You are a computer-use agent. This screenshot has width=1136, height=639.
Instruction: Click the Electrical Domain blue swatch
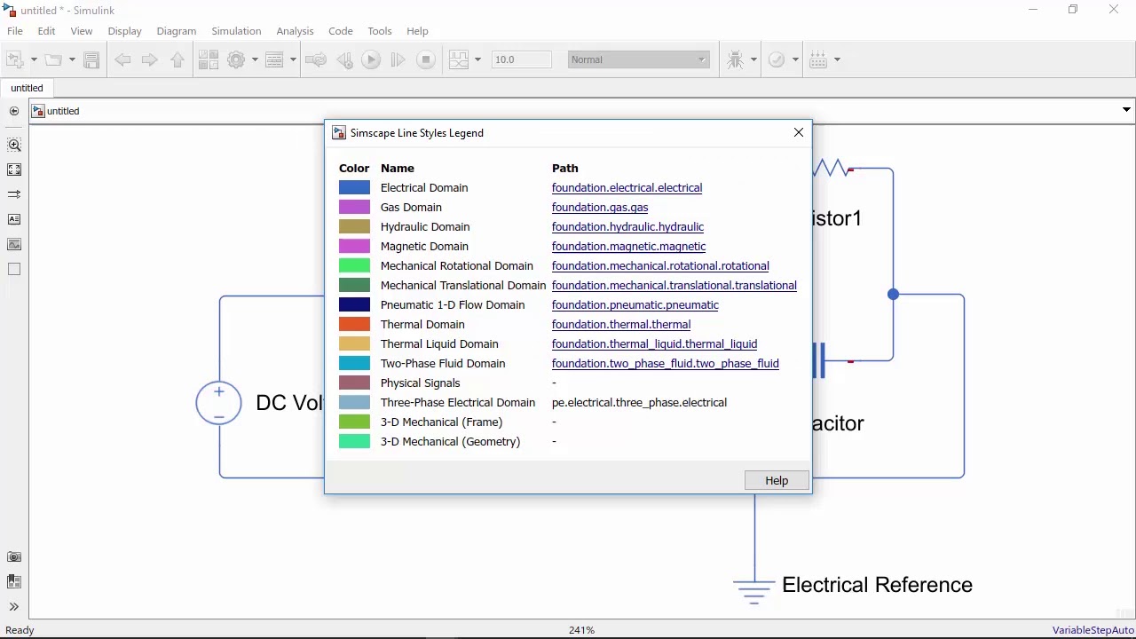click(354, 188)
